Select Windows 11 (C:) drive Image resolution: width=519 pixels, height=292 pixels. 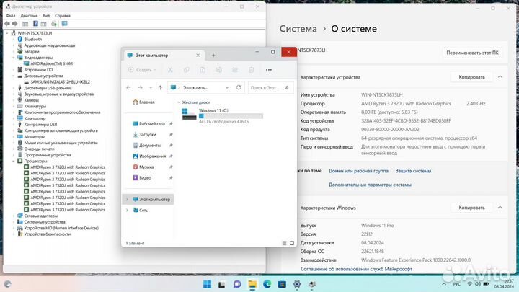pyautogui.click(x=223, y=115)
